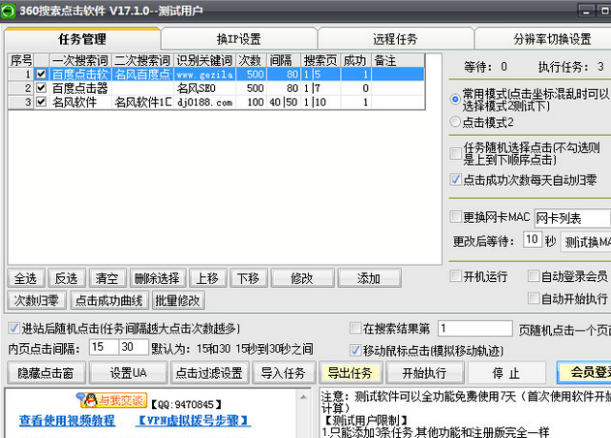The height and width of the screenshot is (438, 611).
Task: Enable 自动登录会员 checkbox
Action: tap(534, 276)
